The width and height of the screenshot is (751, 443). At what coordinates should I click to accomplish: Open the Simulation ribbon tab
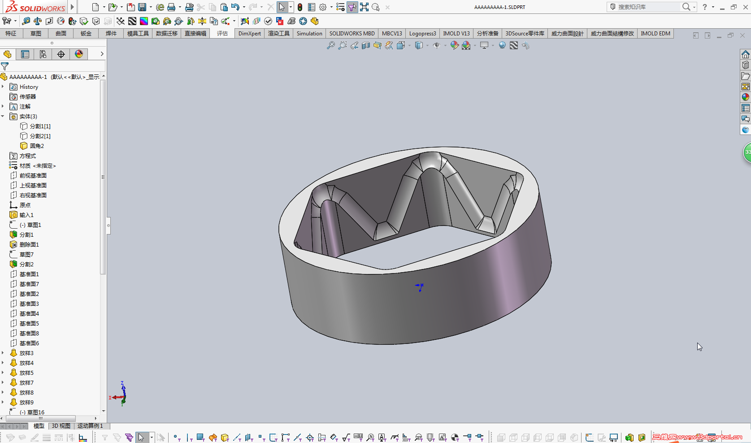(x=309, y=34)
